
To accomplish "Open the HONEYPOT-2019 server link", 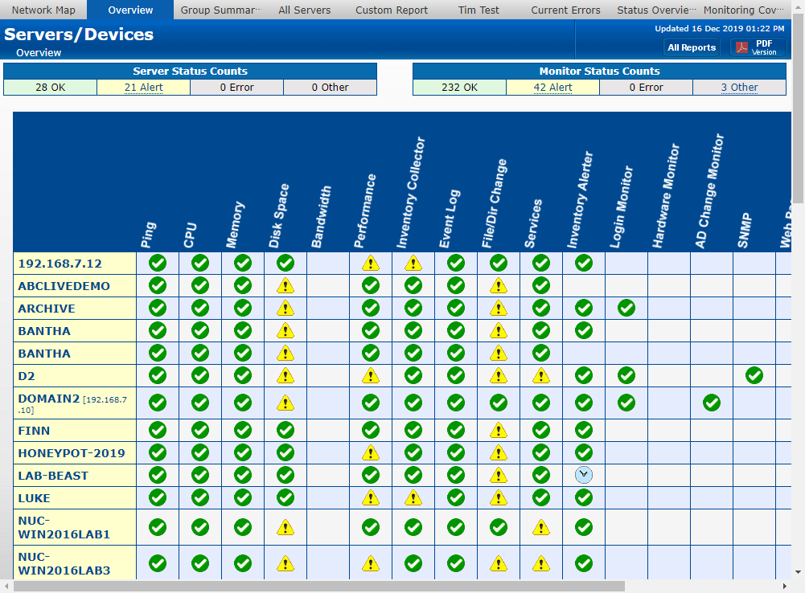I will tap(72, 453).
